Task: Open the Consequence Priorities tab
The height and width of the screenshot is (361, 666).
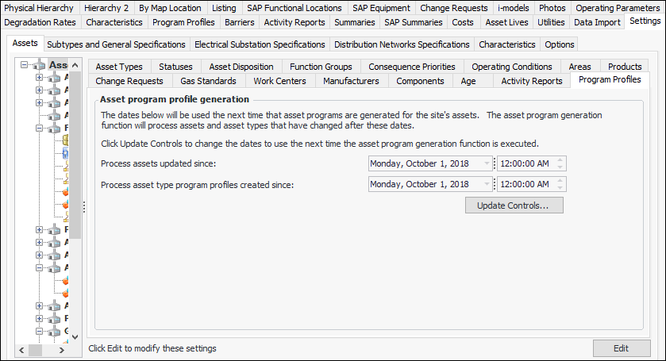Action: (412, 67)
